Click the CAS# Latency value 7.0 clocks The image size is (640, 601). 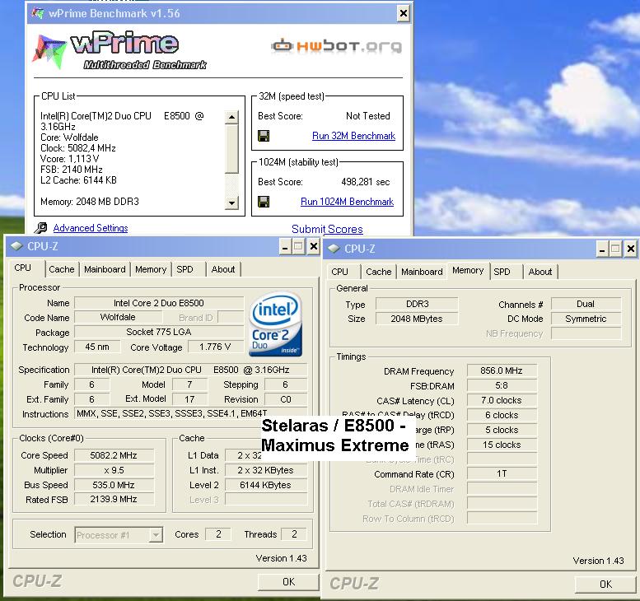click(x=502, y=400)
